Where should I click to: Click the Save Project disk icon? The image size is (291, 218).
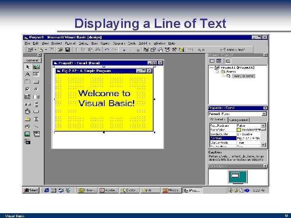coord(68,50)
